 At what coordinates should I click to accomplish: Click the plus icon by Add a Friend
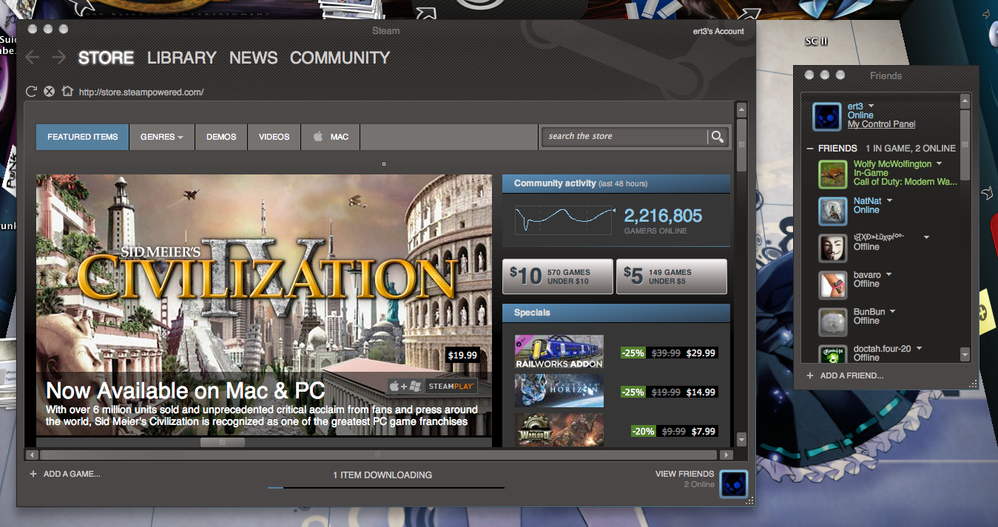(810, 375)
